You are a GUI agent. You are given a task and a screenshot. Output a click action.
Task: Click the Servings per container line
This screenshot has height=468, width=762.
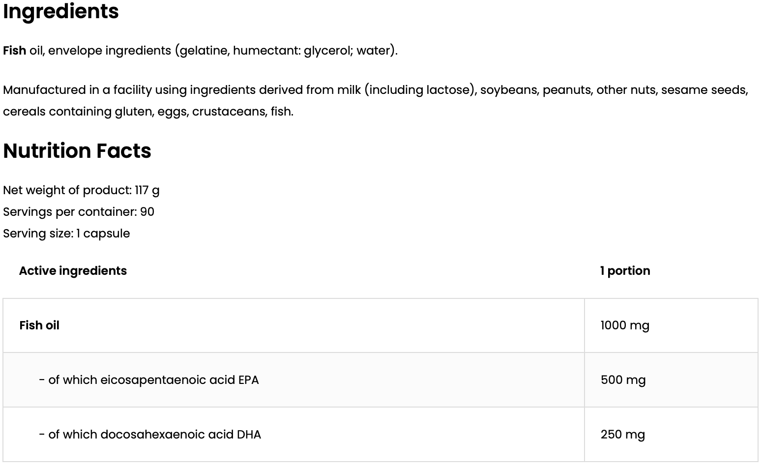pyautogui.click(x=79, y=211)
